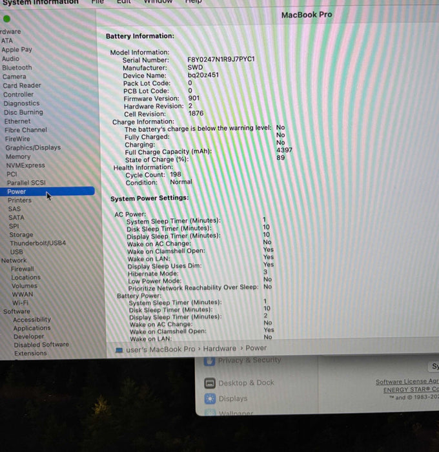Viewport: 439px width, 452px height.
Task: Select the highlighted Power sidebar item
Action: (47, 191)
